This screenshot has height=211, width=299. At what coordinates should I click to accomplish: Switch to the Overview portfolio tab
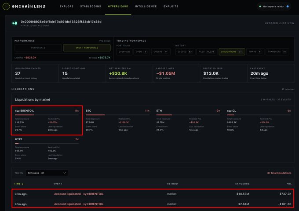124,52
